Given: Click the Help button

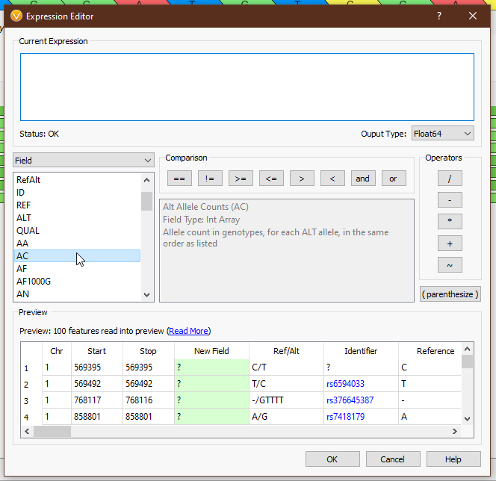Looking at the screenshot, I should click(453, 459).
